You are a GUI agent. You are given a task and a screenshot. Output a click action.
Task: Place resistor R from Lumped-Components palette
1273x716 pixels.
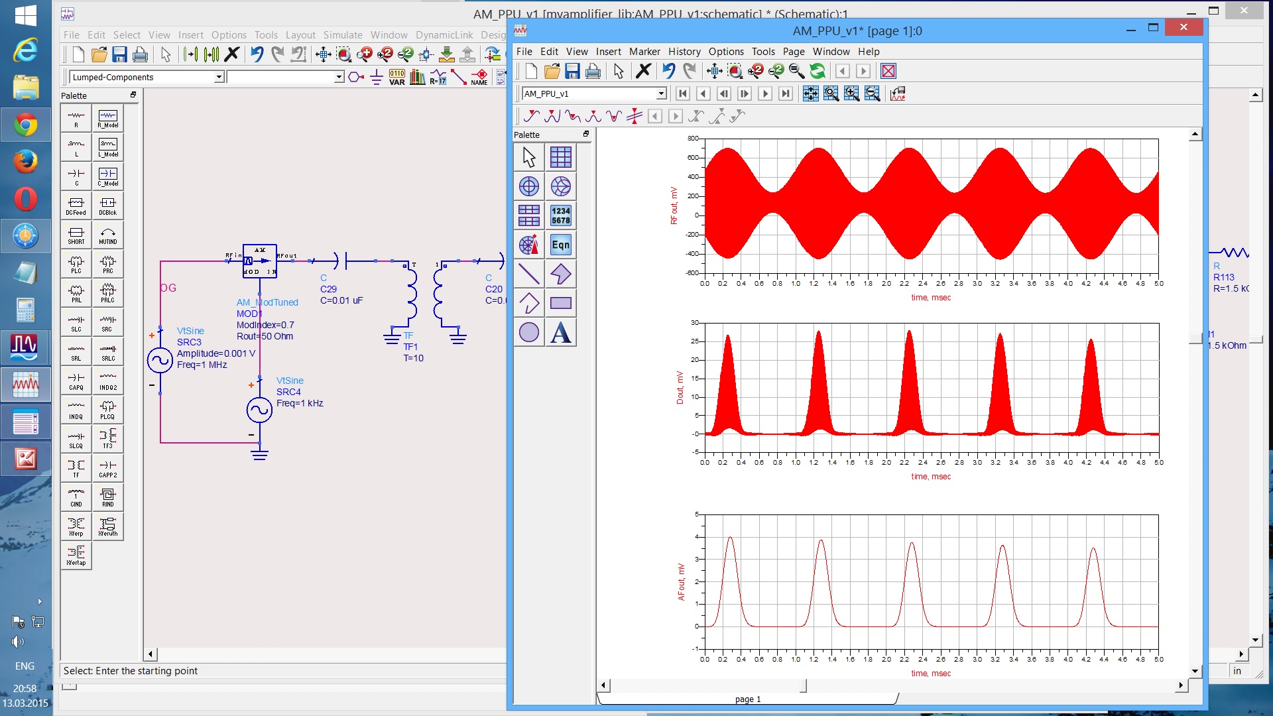pyautogui.click(x=76, y=119)
